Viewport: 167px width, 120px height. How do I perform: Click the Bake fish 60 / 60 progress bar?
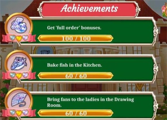75,76
